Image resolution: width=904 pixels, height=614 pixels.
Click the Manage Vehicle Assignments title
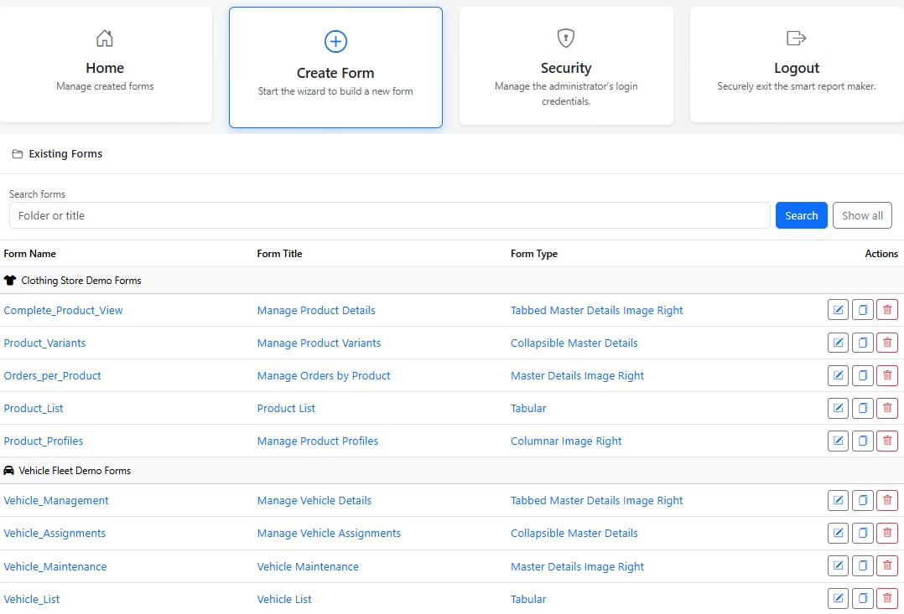(x=329, y=534)
